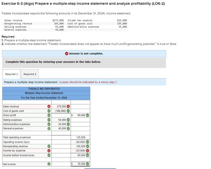Click the 135,000 total operating expenses field
The width and height of the screenshot is (211, 169).
coord(80,137)
